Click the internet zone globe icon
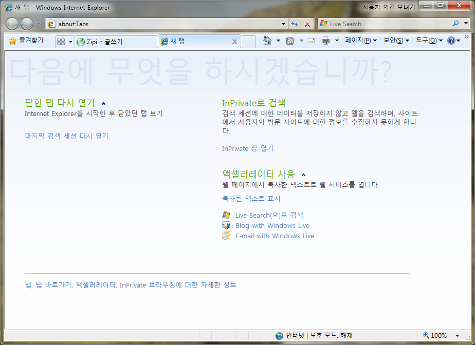The height and width of the screenshot is (345, 475). pyautogui.click(x=279, y=336)
